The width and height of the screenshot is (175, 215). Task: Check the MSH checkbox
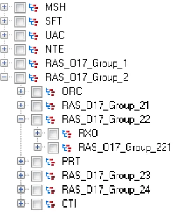pyautogui.click(x=20, y=7)
